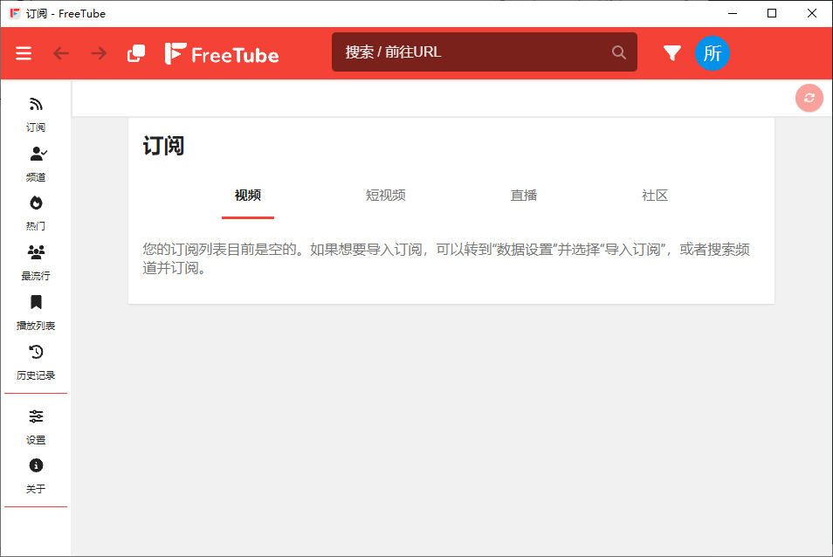Click the back navigation arrow
This screenshot has width=833, height=557.
coord(61,53)
